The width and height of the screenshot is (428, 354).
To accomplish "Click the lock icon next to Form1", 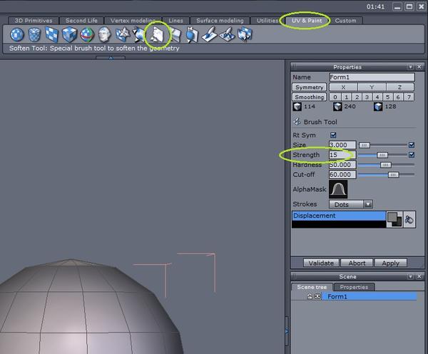I will click(310, 296).
